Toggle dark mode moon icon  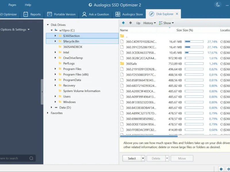coord(218,5)
